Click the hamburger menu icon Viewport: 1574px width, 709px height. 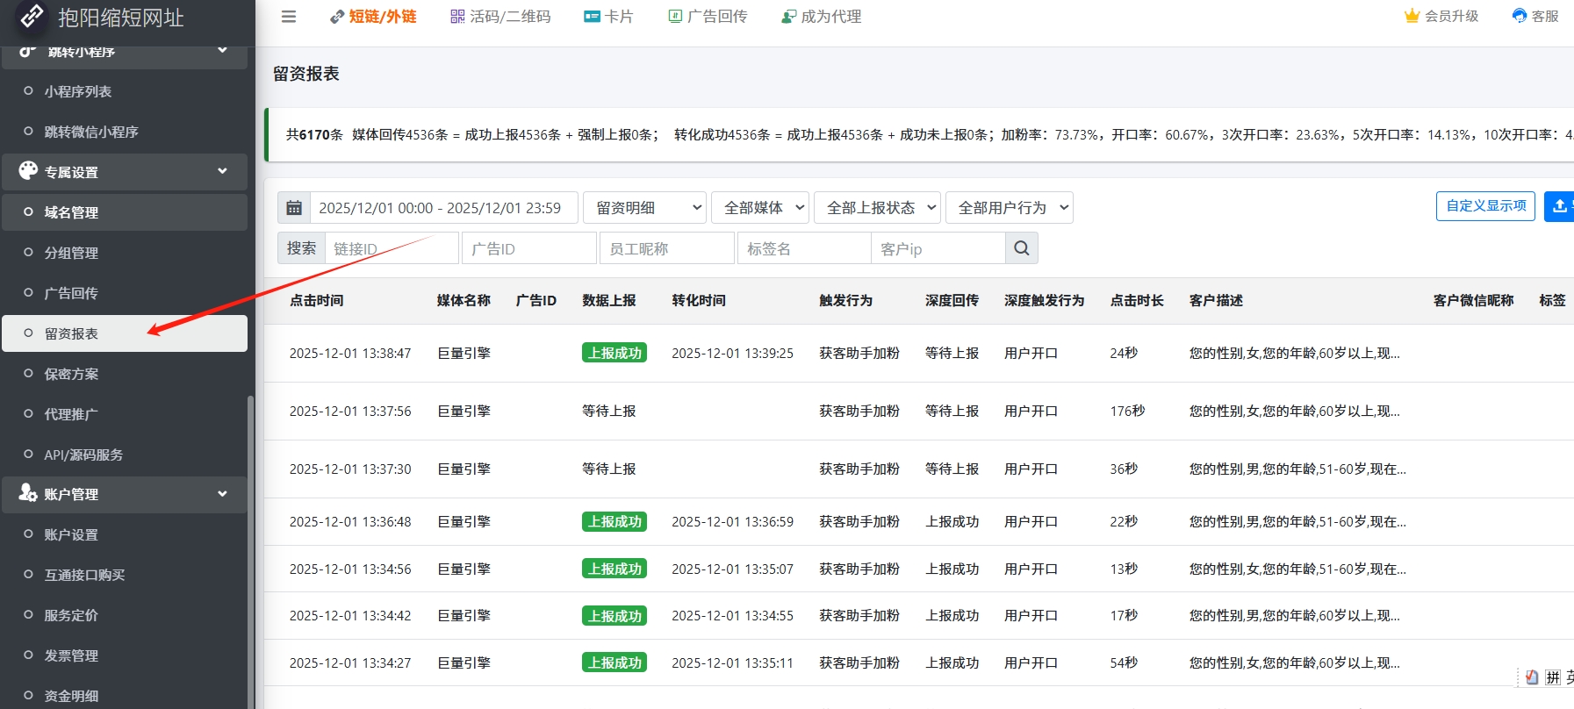point(288,17)
